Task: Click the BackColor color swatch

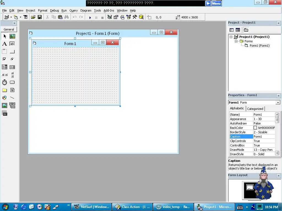Action: click(255, 128)
